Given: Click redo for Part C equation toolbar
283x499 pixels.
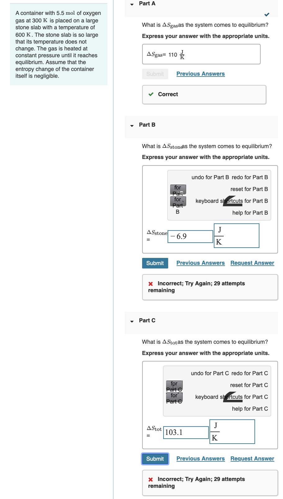Looking at the screenshot, I should (x=250, y=373).
